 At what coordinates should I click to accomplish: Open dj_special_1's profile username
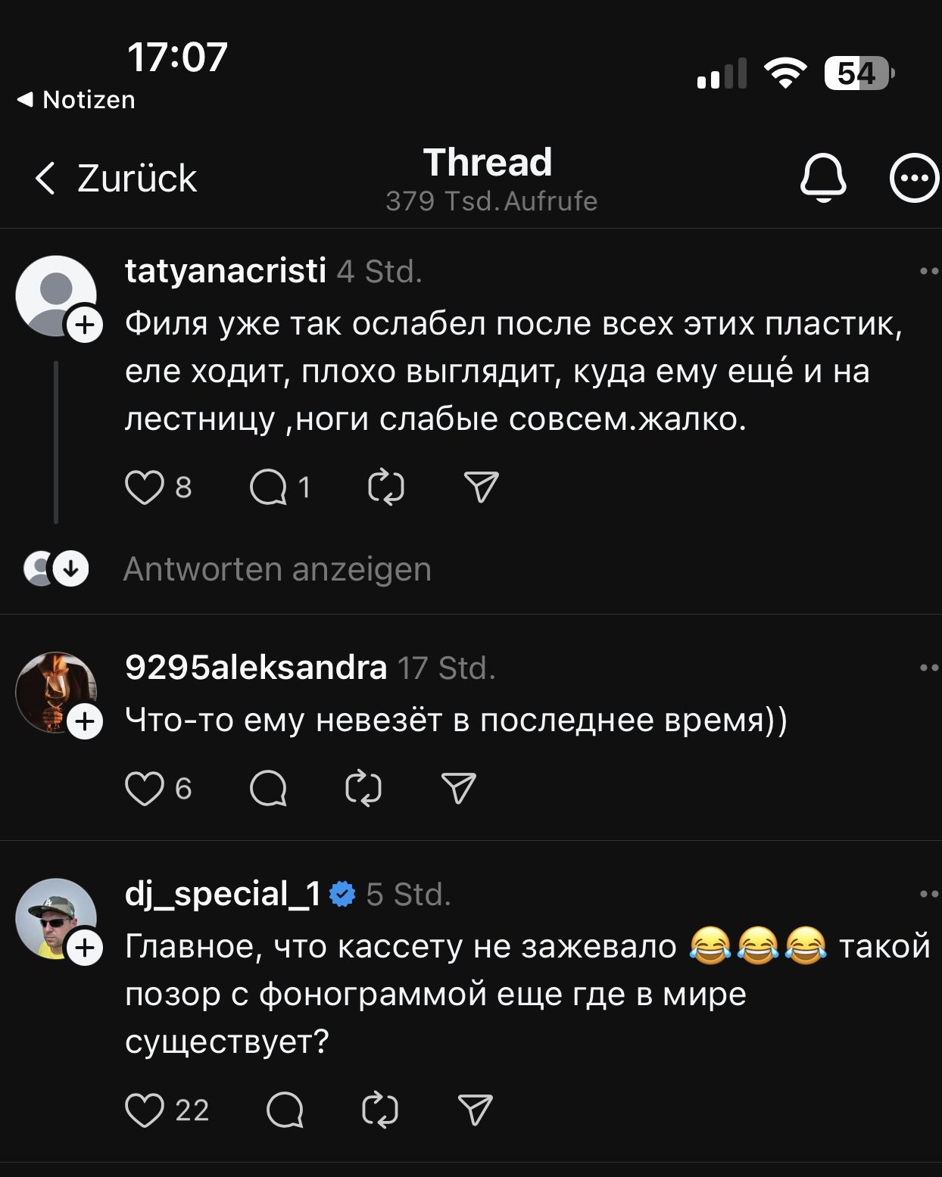223,894
